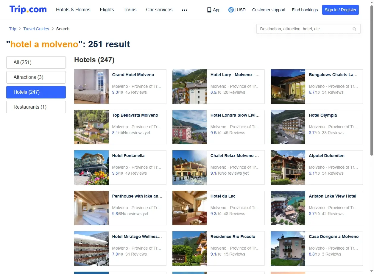The image size is (374, 274).
Task: Click Ariston Lake View Hotel title
Action: click(333, 196)
